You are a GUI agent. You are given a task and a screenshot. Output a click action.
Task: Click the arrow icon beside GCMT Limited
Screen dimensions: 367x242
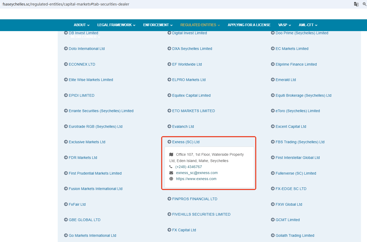(273, 220)
